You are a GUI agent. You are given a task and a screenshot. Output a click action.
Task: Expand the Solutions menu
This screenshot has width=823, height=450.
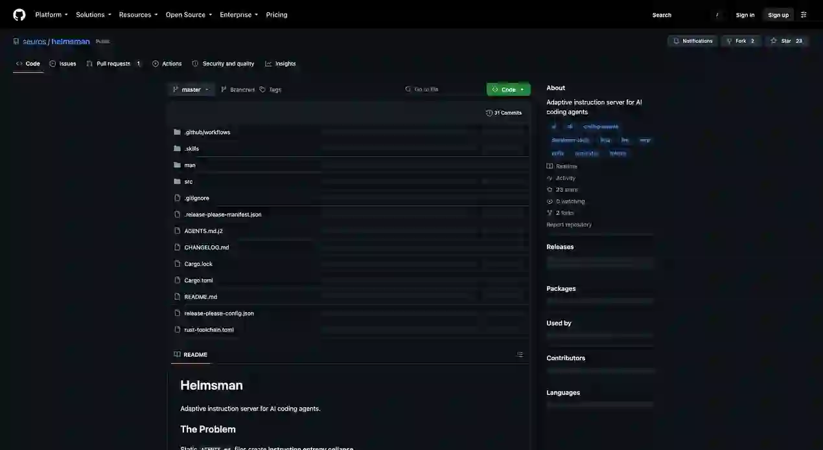93,15
